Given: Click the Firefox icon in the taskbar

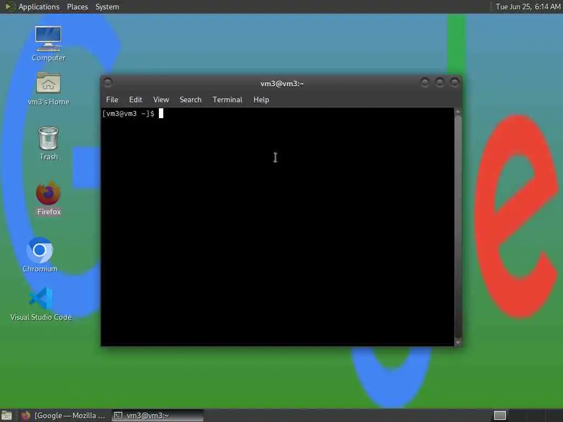Looking at the screenshot, I should pos(25,415).
